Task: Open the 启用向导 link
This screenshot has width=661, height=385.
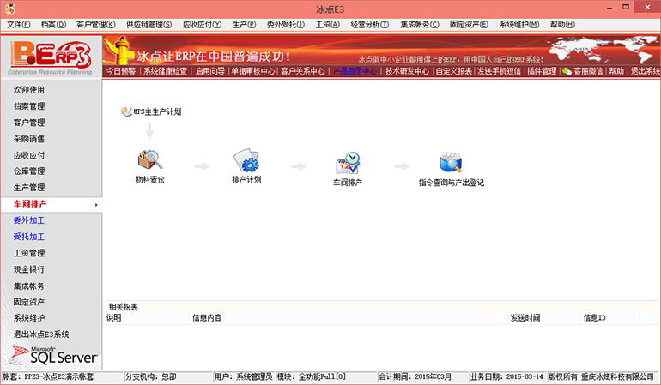Action: tap(210, 71)
